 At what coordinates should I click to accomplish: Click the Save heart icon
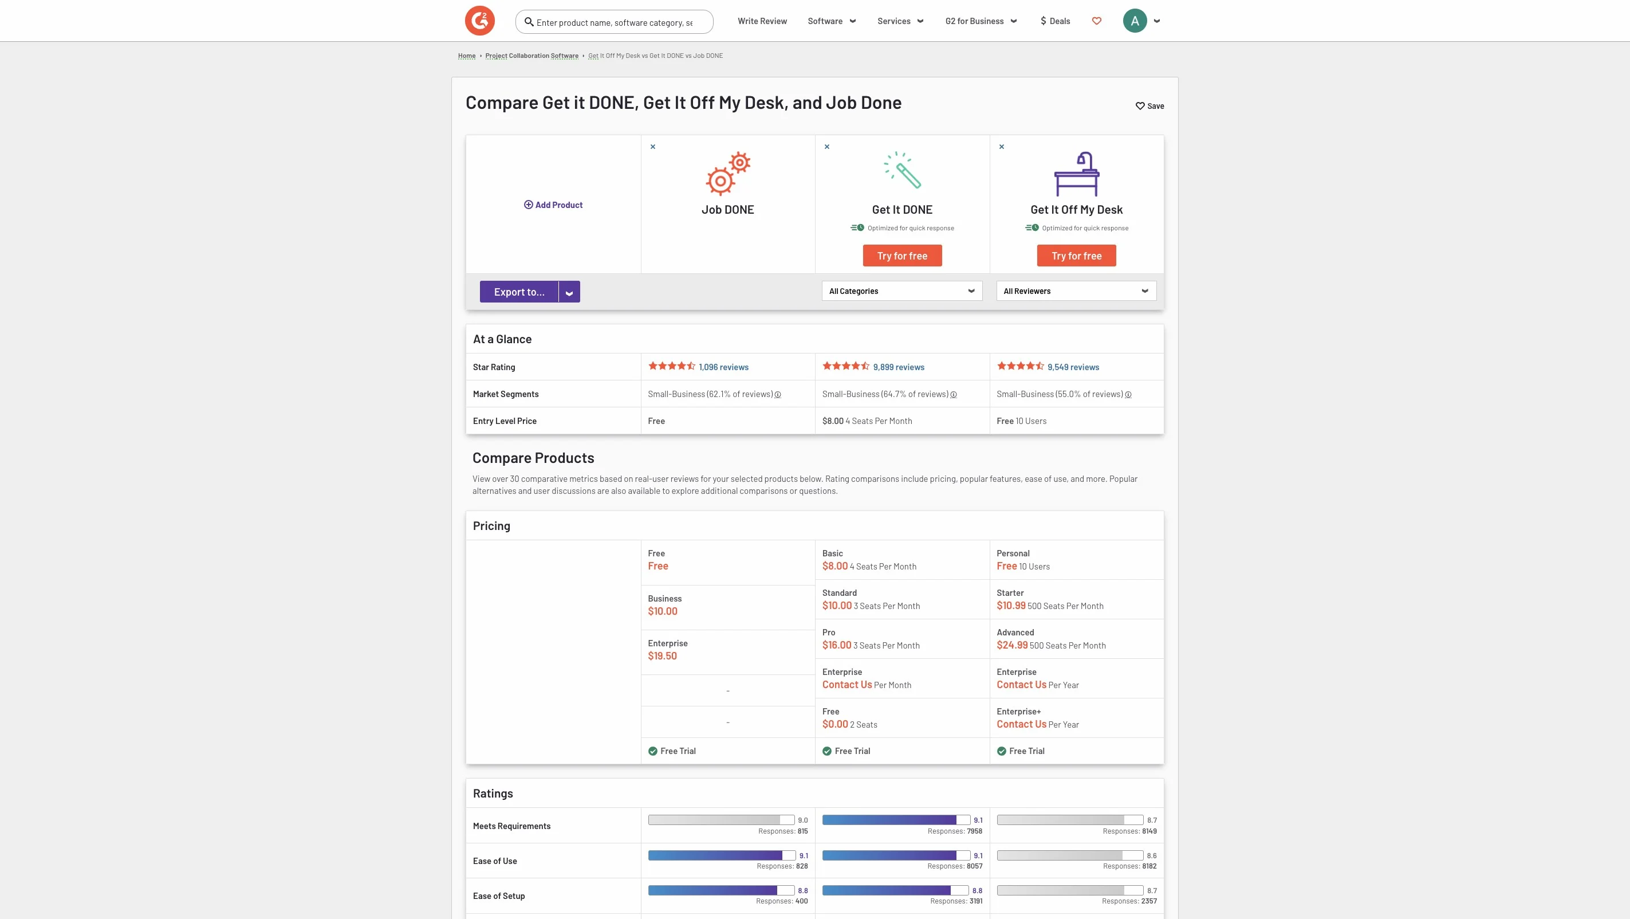1140,105
